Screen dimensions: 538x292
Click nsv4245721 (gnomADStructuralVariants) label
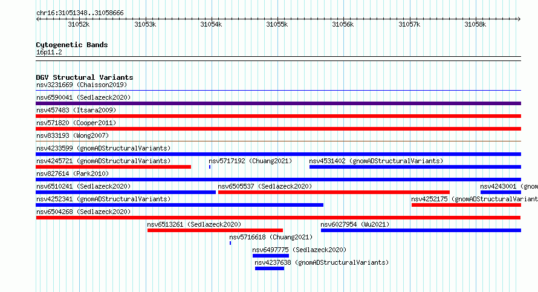point(103,161)
